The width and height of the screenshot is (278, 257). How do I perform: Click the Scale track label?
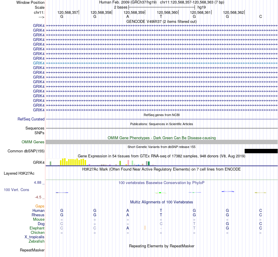40,7
